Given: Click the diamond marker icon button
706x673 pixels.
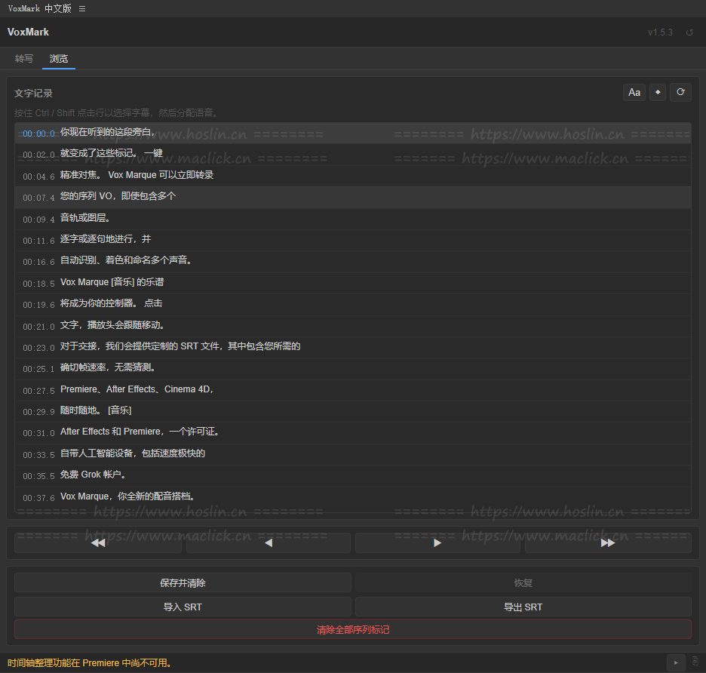Looking at the screenshot, I should (658, 92).
